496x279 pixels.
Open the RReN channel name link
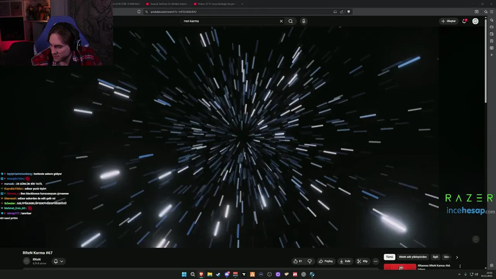tap(37, 259)
